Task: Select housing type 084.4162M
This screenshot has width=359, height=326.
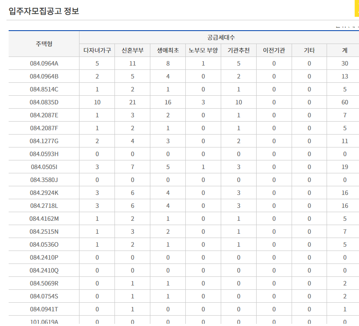Action: coord(44,219)
